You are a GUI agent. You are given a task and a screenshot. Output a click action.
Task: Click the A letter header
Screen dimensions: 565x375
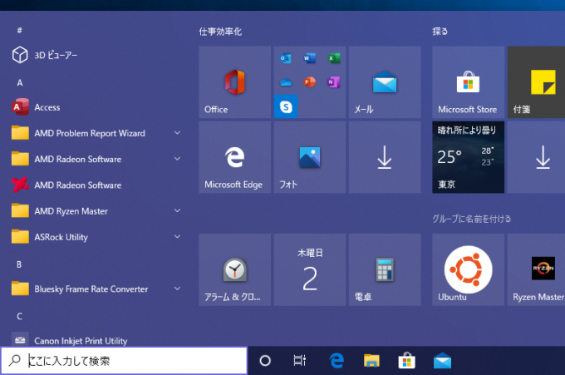coord(20,83)
